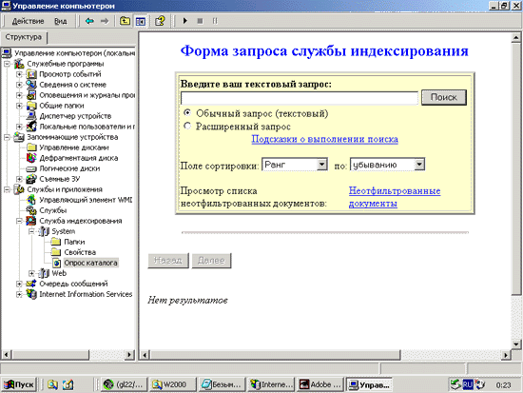Open Internet Information Services node
This screenshot has width=523, height=393.
click(x=86, y=294)
